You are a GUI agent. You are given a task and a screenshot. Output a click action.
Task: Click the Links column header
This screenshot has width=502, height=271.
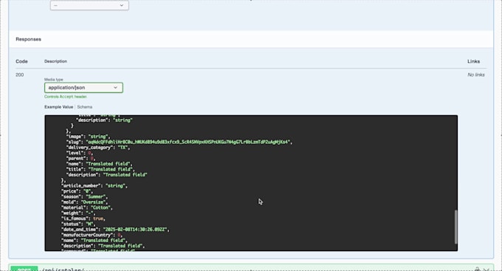473,61
